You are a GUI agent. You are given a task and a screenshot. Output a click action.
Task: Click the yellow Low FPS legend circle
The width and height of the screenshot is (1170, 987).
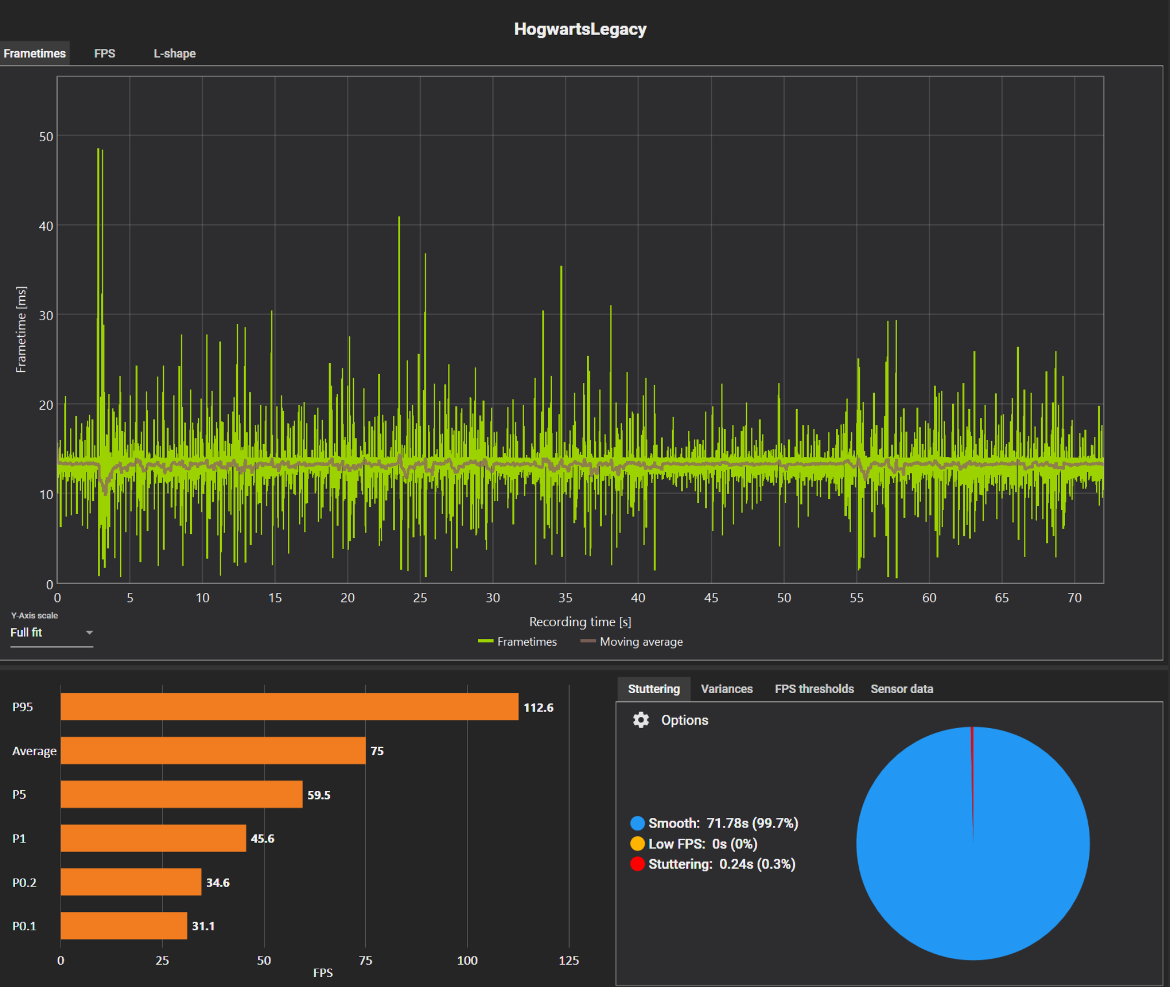pos(637,844)
